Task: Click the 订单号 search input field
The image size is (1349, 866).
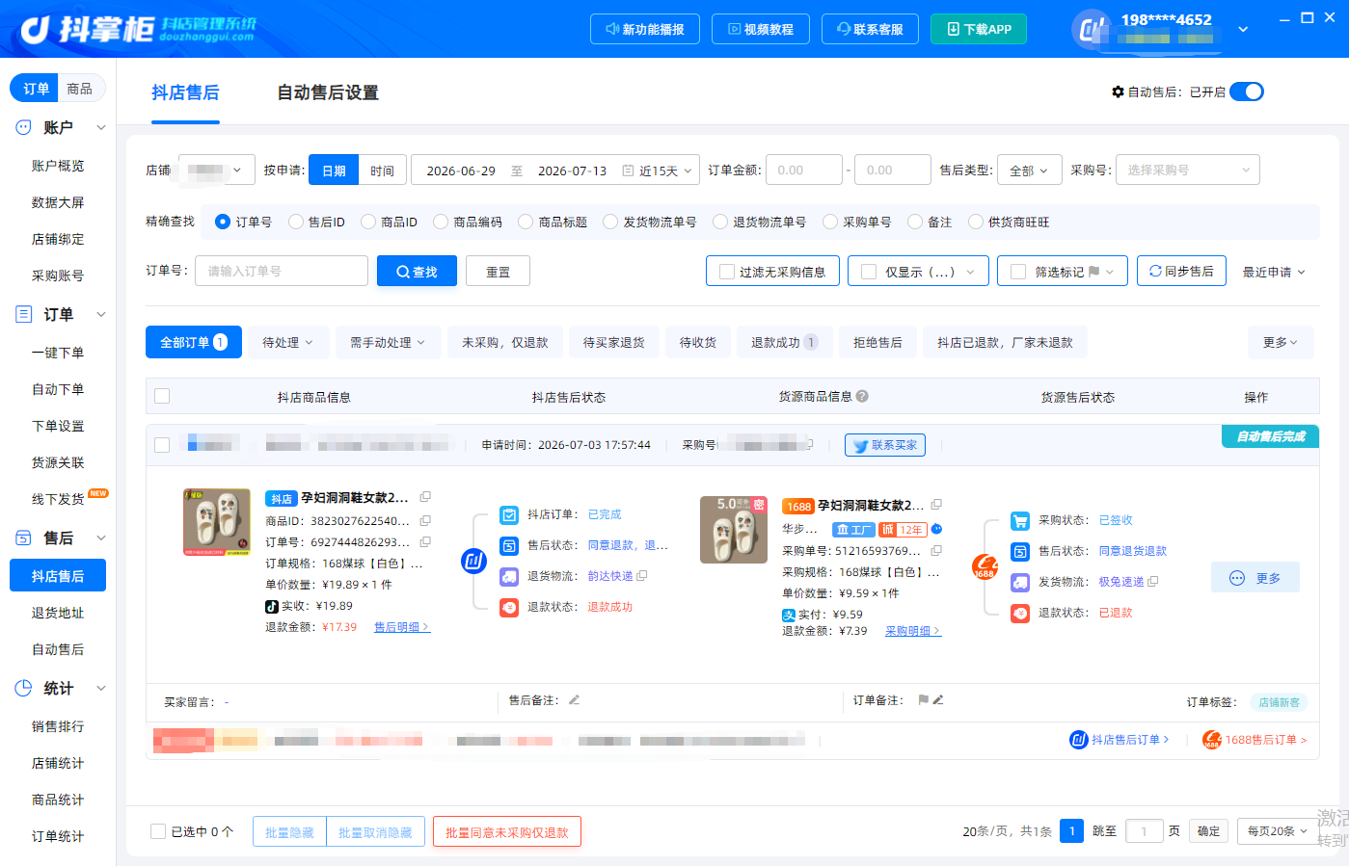Action: point(282,272)
